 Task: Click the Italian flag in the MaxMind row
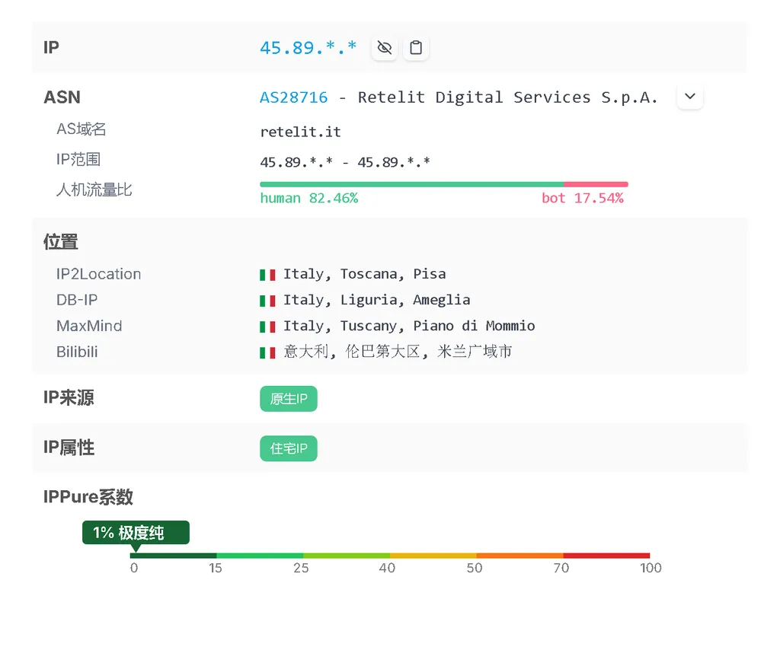(x=267, y=326)
